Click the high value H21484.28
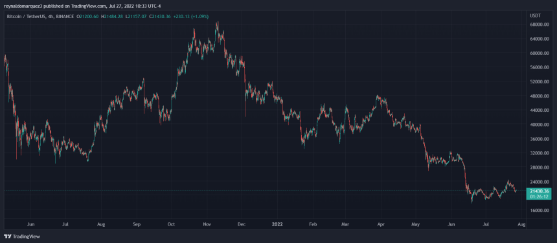Image resolution: width=557 pixels, height=243 pixels. (x=113, y=16)
